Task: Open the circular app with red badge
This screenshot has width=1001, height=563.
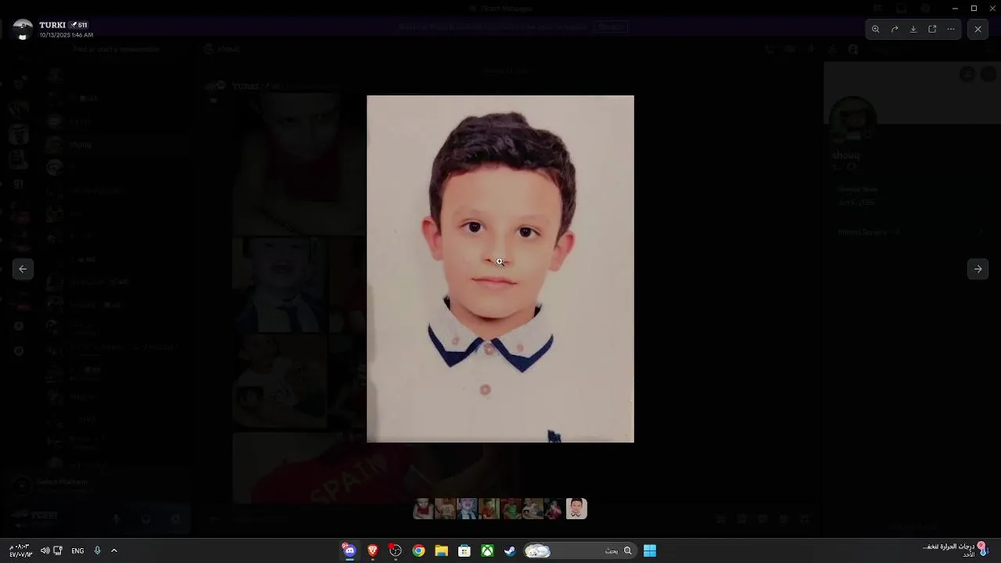Action: coord(396,550)
